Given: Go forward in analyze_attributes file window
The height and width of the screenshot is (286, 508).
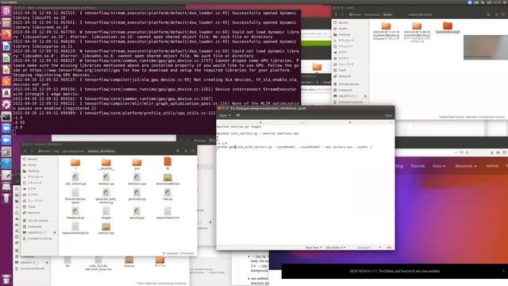Looking at the screenshot, I should coord(32,151).
